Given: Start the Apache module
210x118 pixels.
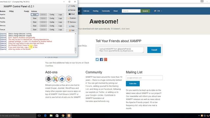Looking at the screenshot, I should pyautogui.click(x=34, y=14).
